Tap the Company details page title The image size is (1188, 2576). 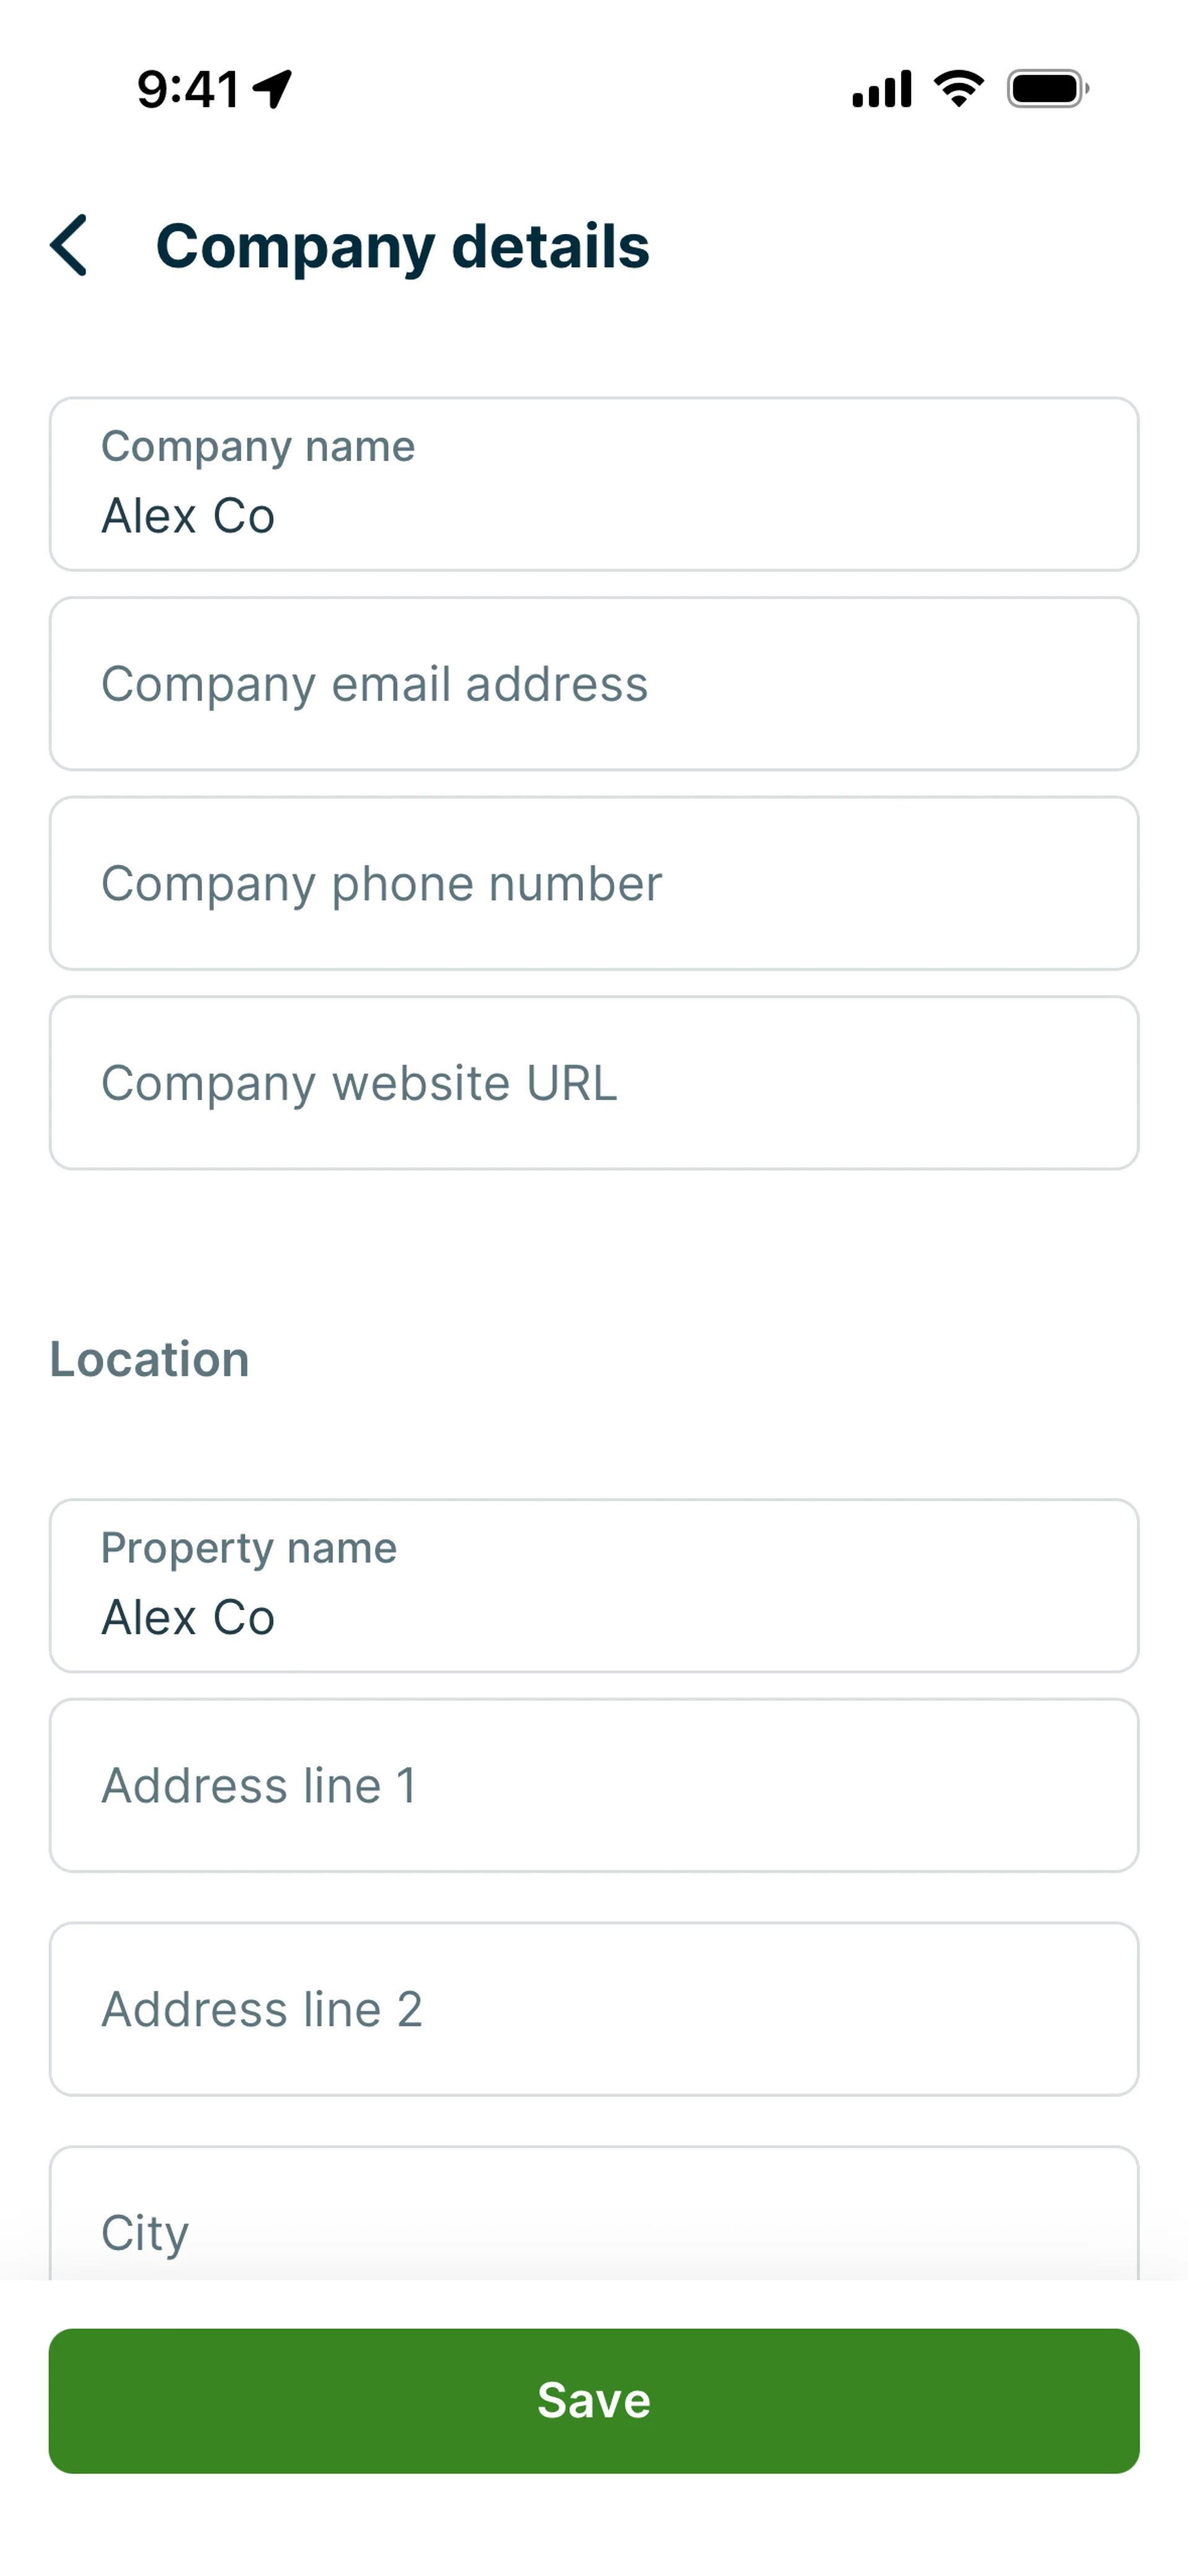(x=402, y=246)
